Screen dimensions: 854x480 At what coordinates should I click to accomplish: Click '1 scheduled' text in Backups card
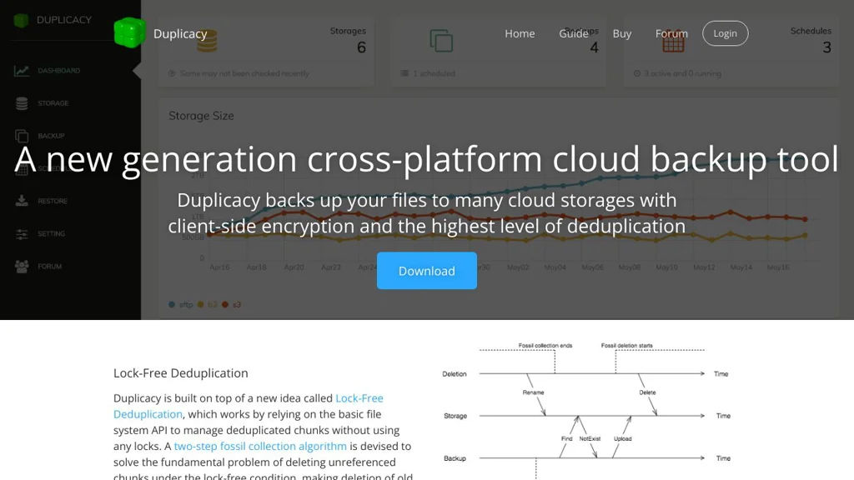(x=434, y=73)
